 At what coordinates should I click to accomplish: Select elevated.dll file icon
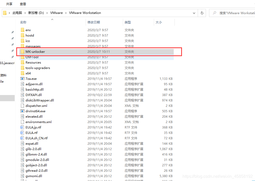pyautogui.click(x=22, y=116)
